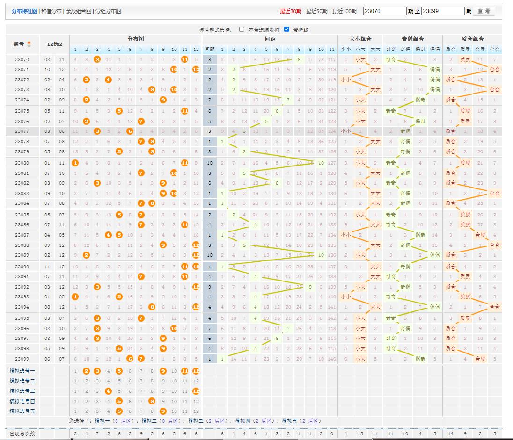Click the 您选择了 summary text line

coord(195,421)
